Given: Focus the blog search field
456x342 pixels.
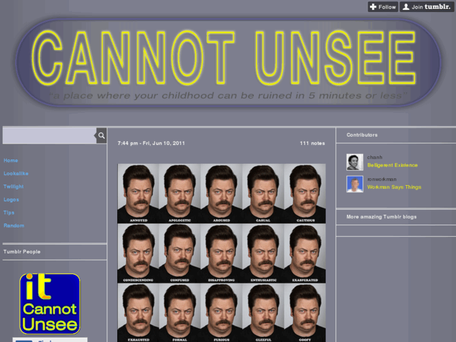Looking at the screenshot, I should point(50,136).
